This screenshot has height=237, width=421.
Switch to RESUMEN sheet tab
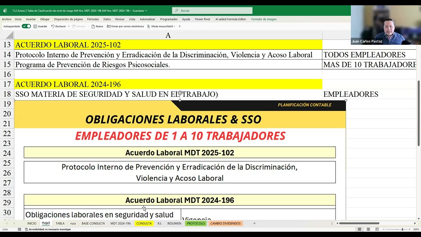[174, 224]
